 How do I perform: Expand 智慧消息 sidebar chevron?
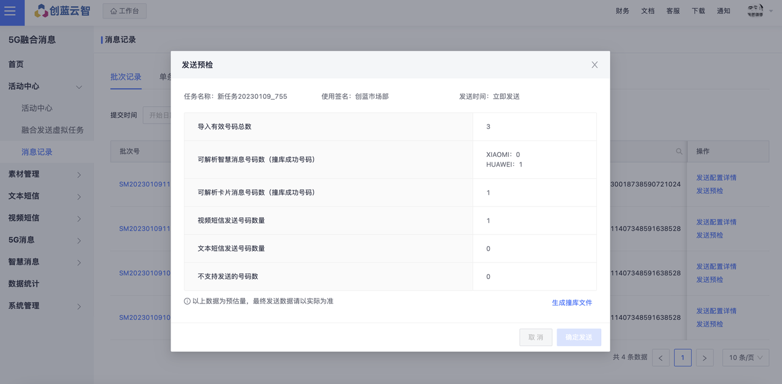[x=79, y=263]
